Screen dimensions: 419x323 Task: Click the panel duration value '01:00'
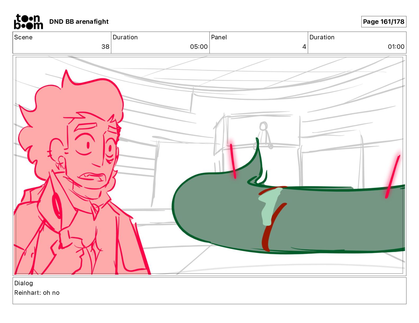tap(396, 47)
